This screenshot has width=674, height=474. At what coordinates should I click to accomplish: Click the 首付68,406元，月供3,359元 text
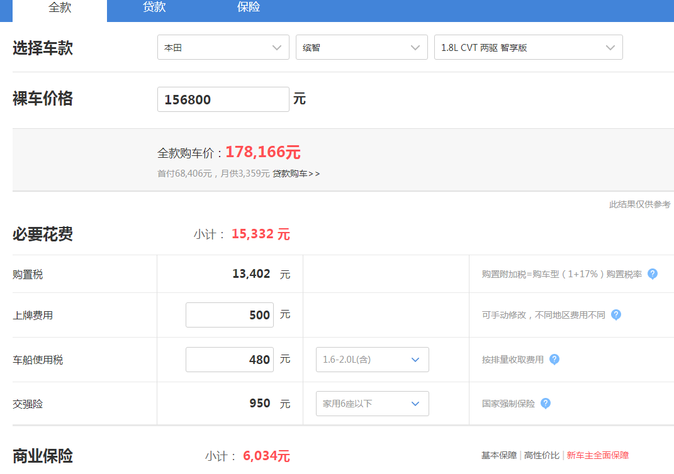click(x=213, y=174)
